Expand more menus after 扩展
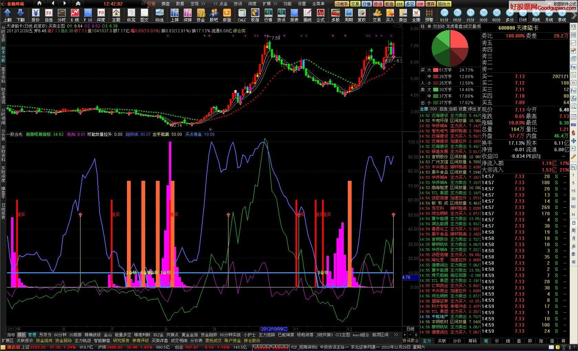578x351 pixels. 276,4
